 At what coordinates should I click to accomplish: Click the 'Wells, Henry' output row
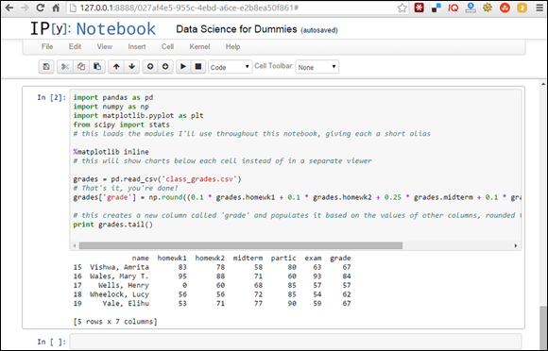tap(212, 285)
